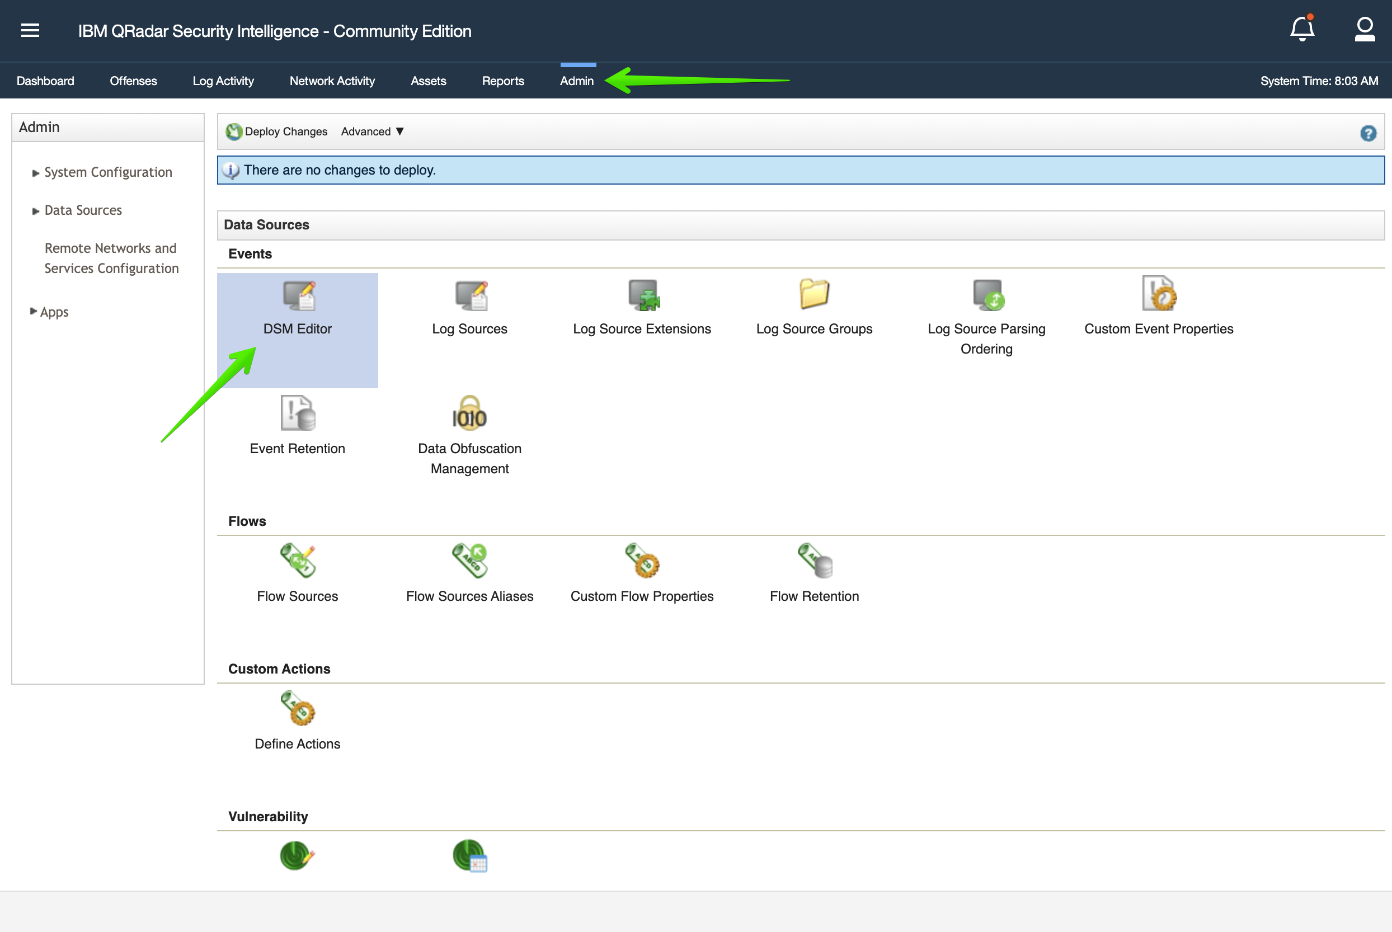Open Custom Flow Properties icon

tap(642, 561)
